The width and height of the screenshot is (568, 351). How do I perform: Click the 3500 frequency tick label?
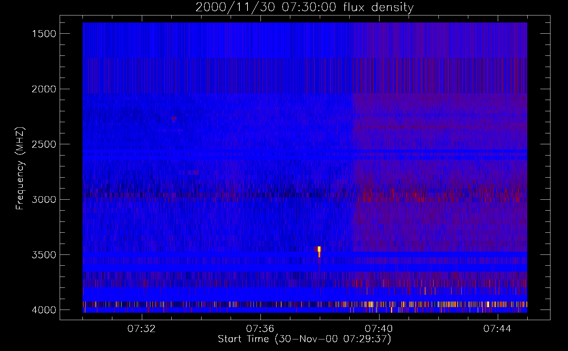point(44,255)
